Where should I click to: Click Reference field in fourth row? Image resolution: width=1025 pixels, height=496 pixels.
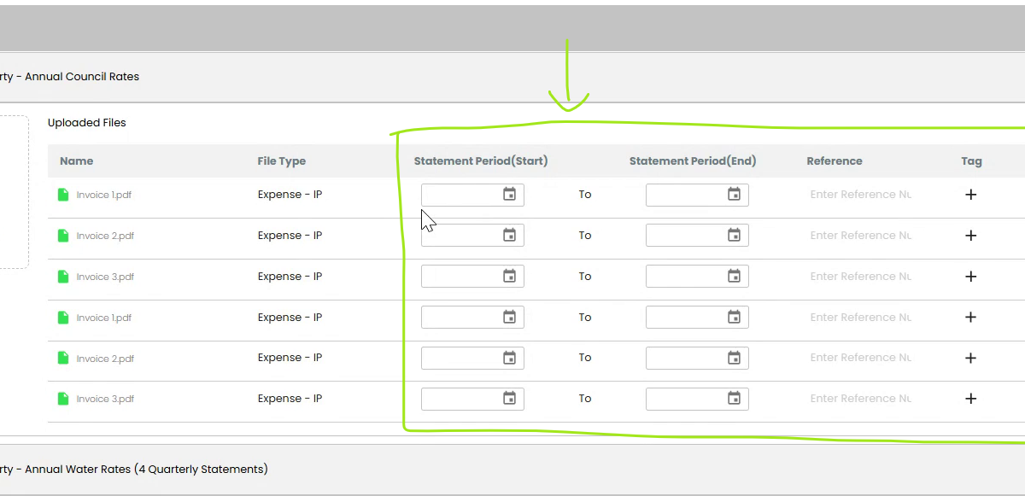point(861,318)
